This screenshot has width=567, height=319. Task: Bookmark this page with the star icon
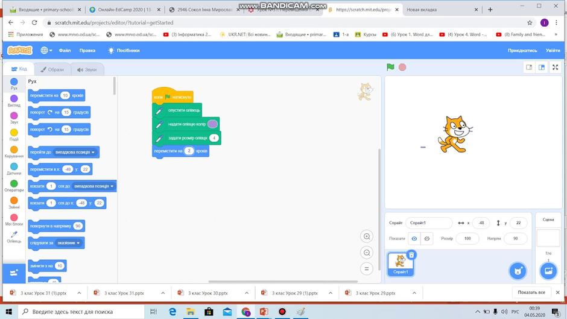coord(530,23)
